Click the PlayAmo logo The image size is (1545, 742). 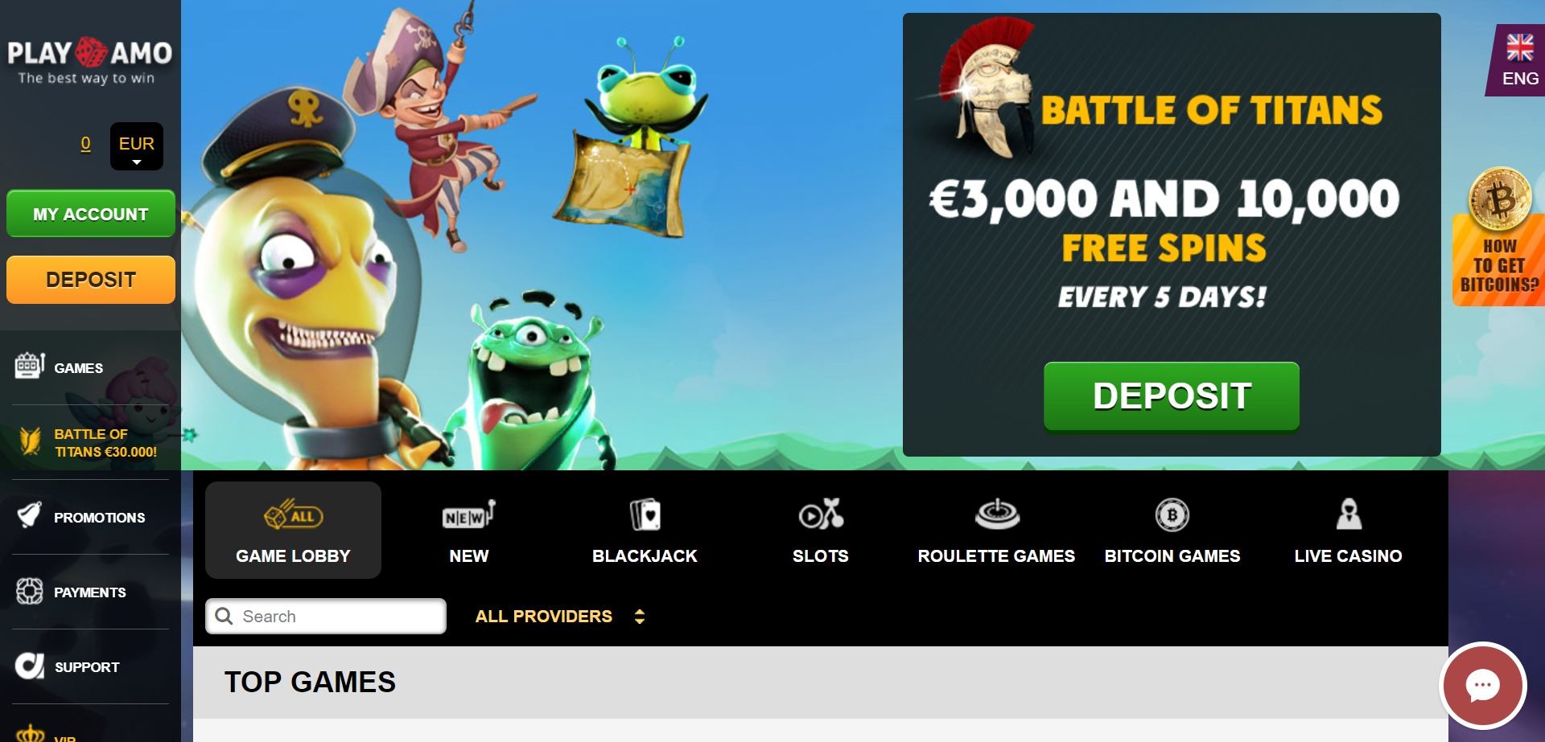[x=89, y=60]
